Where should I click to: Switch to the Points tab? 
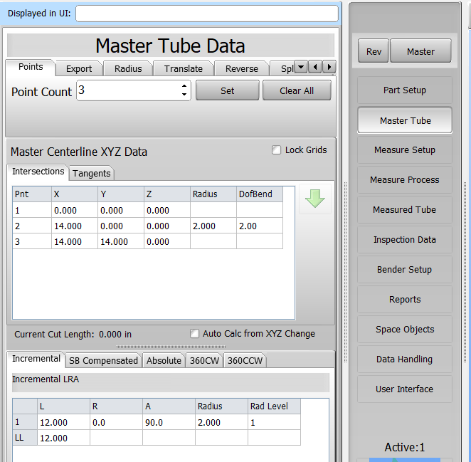tap(31, 67)
